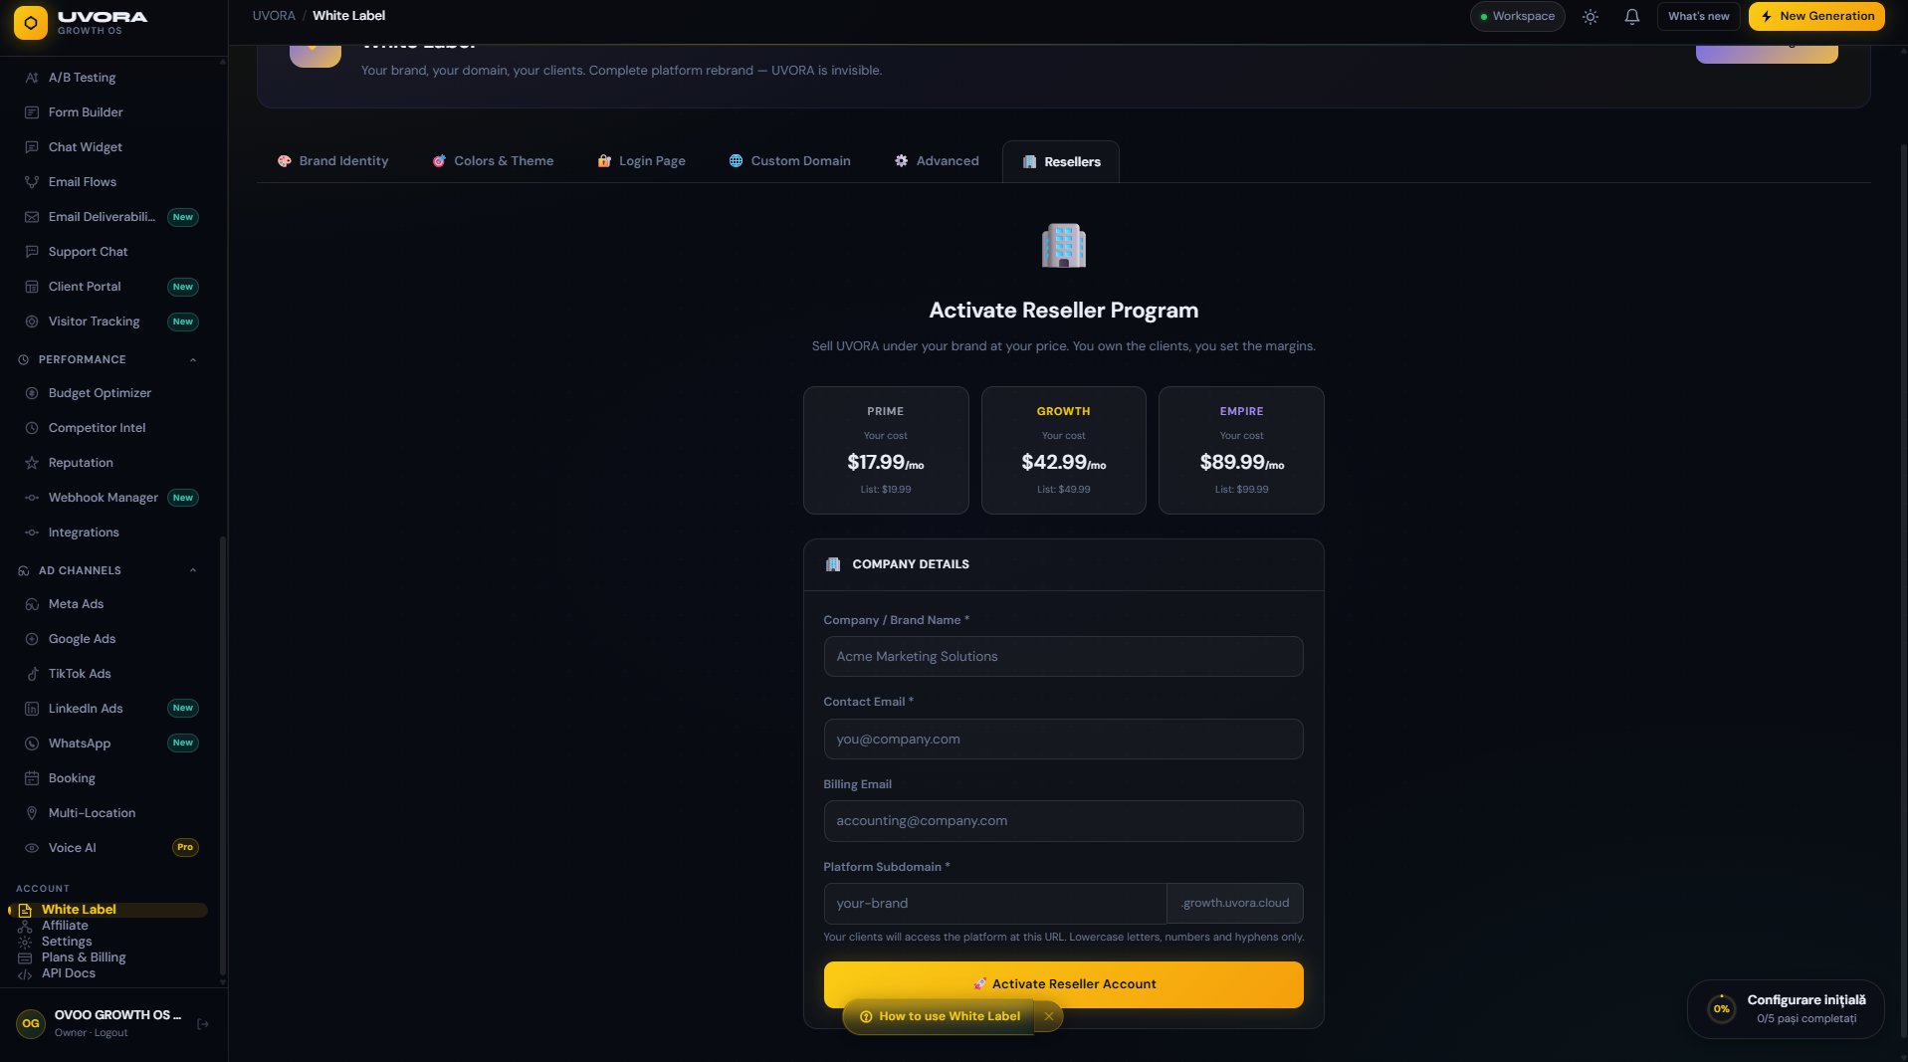Click the Google Ads icon
Image resolution: width=1908 pixels, height=1062 pixels.
[x=32, y=639]
